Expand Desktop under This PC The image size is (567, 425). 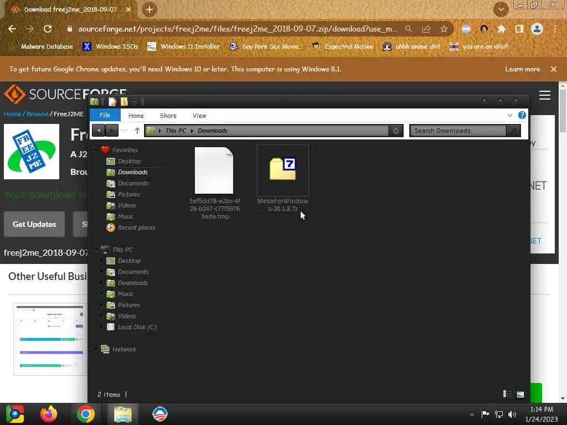102,261
